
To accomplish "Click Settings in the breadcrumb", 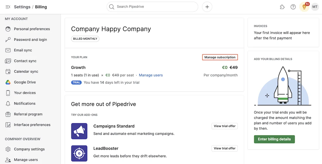I will (22, 7).
